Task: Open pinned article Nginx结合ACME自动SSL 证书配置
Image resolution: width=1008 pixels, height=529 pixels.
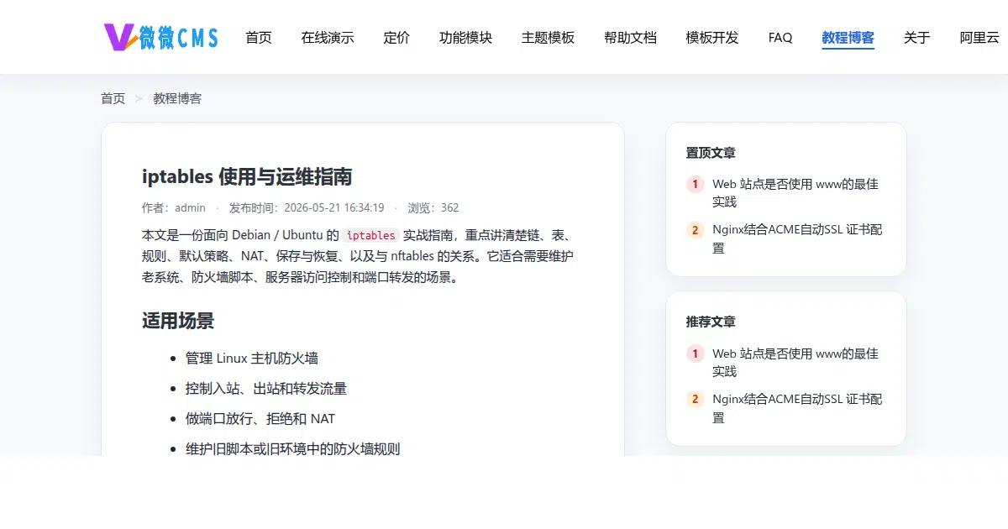Action: (x=797, y=238)
